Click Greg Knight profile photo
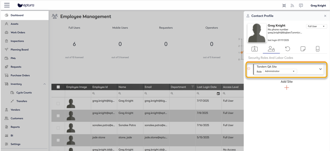 [x=257, y=33]
